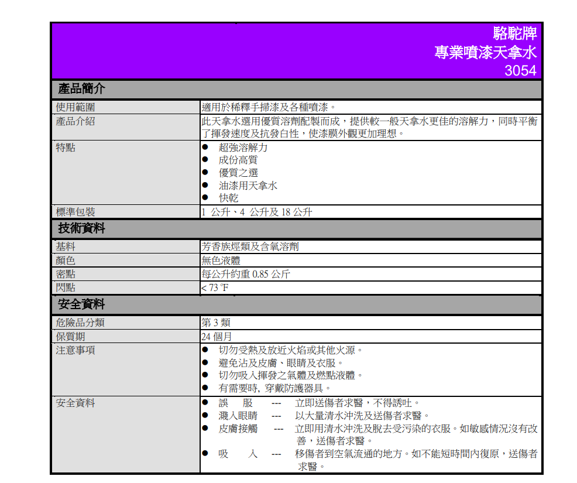Click the row label '使用範圍'
The image size is (577, 483).
[x=75, y=107]
